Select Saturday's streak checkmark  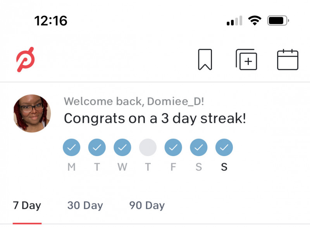(x=198, y=148)
